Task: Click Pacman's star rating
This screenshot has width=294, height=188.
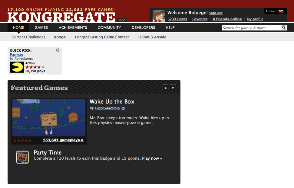Action: [35, 67]
